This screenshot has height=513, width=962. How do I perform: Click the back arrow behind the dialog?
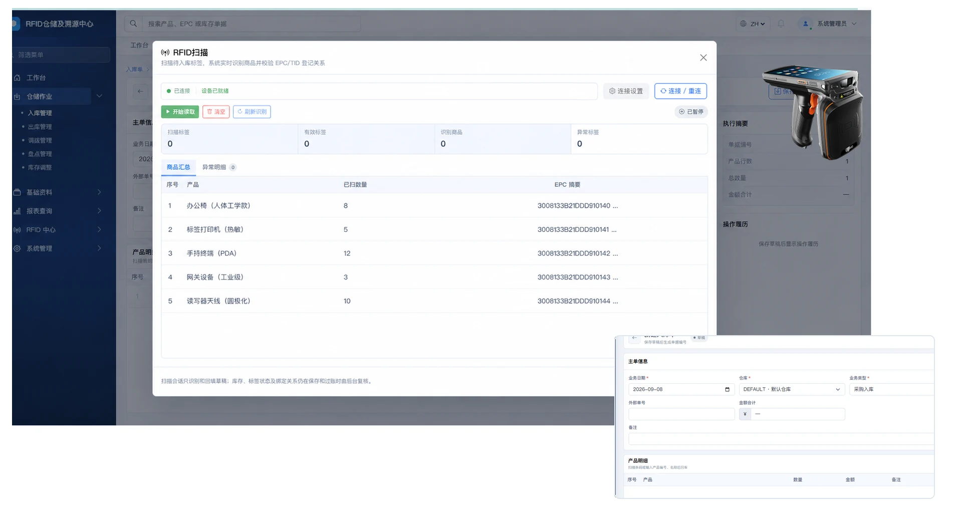click(x=140, y=91)
